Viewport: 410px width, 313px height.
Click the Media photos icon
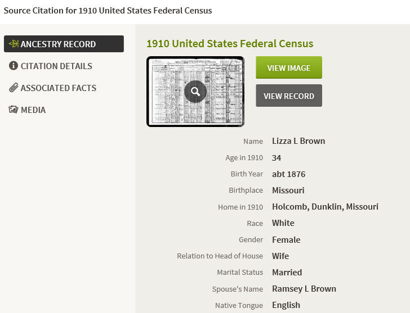(14, 110)
